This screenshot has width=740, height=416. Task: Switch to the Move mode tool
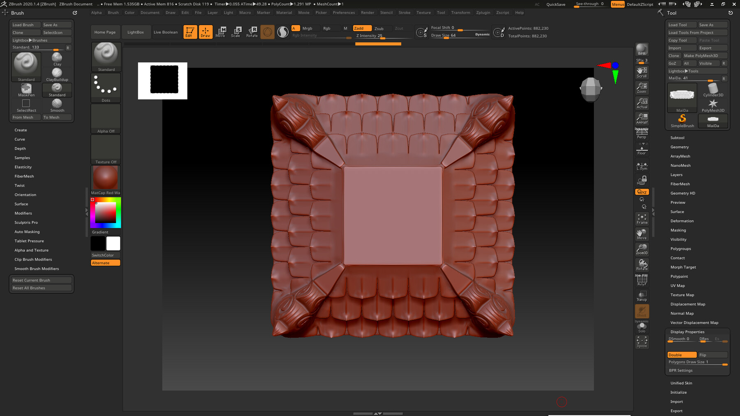(221, 32)
